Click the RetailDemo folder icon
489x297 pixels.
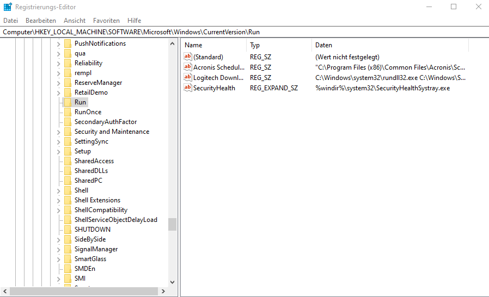click(x=68, y=92)
